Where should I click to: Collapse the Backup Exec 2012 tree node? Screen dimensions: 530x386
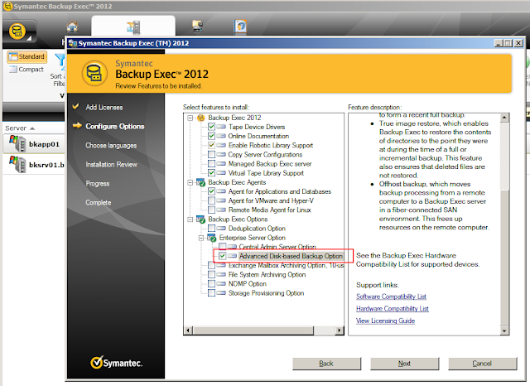[x=190, y=118]
